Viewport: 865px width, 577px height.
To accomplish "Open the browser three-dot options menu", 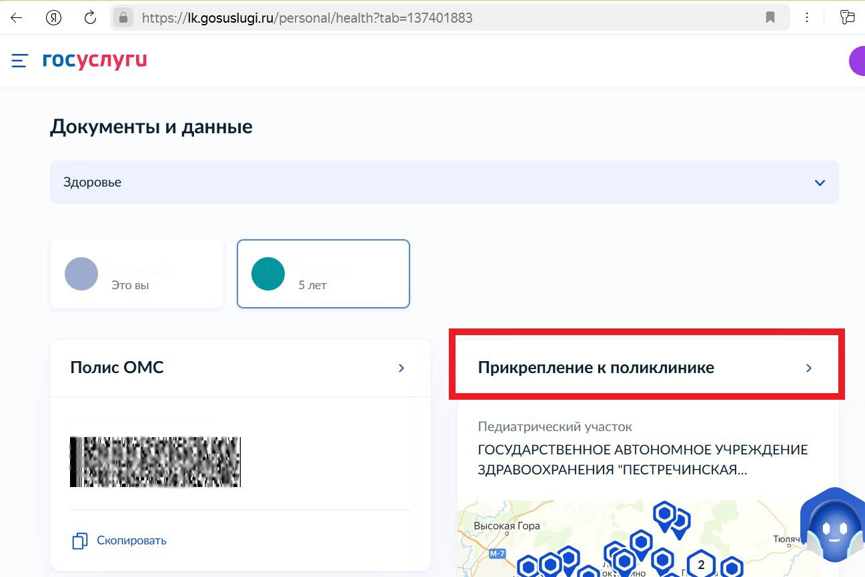I will click(x=807, y=17).
